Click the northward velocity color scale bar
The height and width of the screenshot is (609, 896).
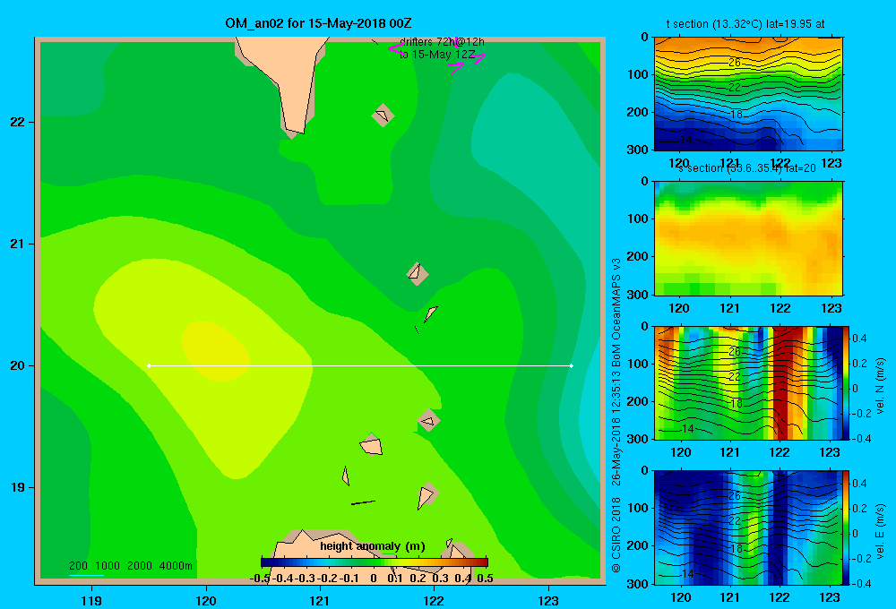pos(847,382)
